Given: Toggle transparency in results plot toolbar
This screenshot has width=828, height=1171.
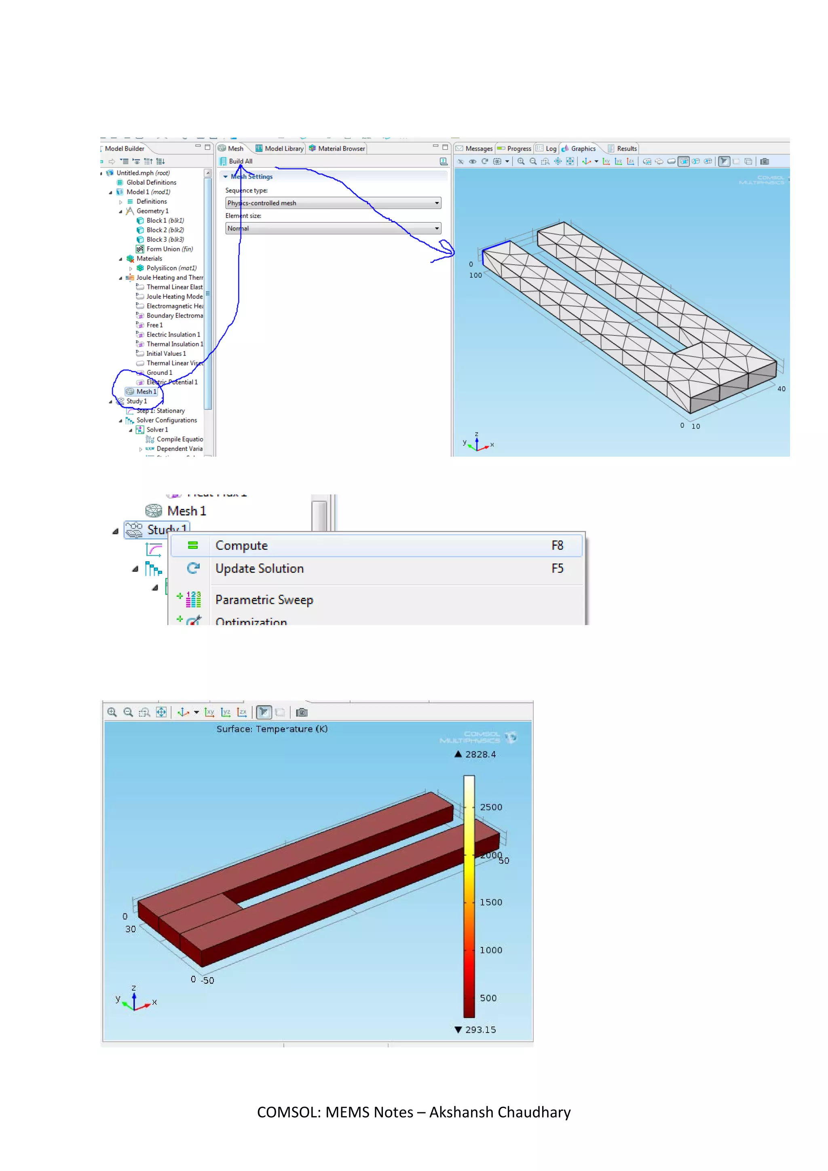Looking at the screenshot, I should pos(280,712).
